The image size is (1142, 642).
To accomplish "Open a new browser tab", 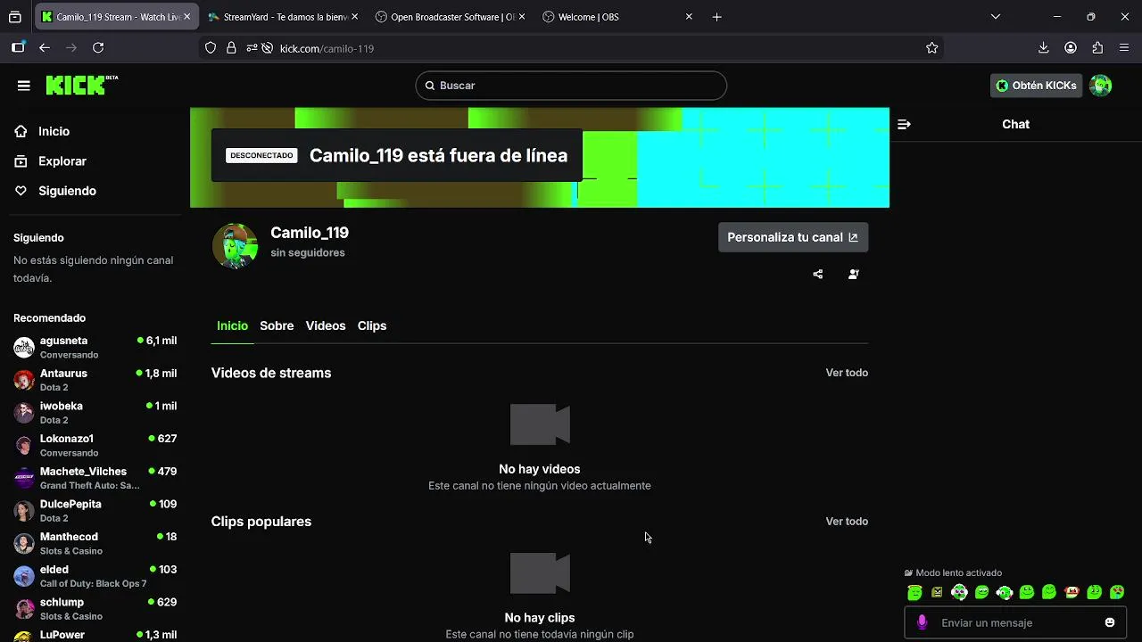I will [716, 17].
